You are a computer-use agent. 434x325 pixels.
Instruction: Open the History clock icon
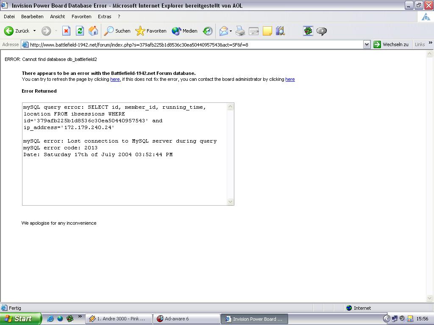point(208,31)
